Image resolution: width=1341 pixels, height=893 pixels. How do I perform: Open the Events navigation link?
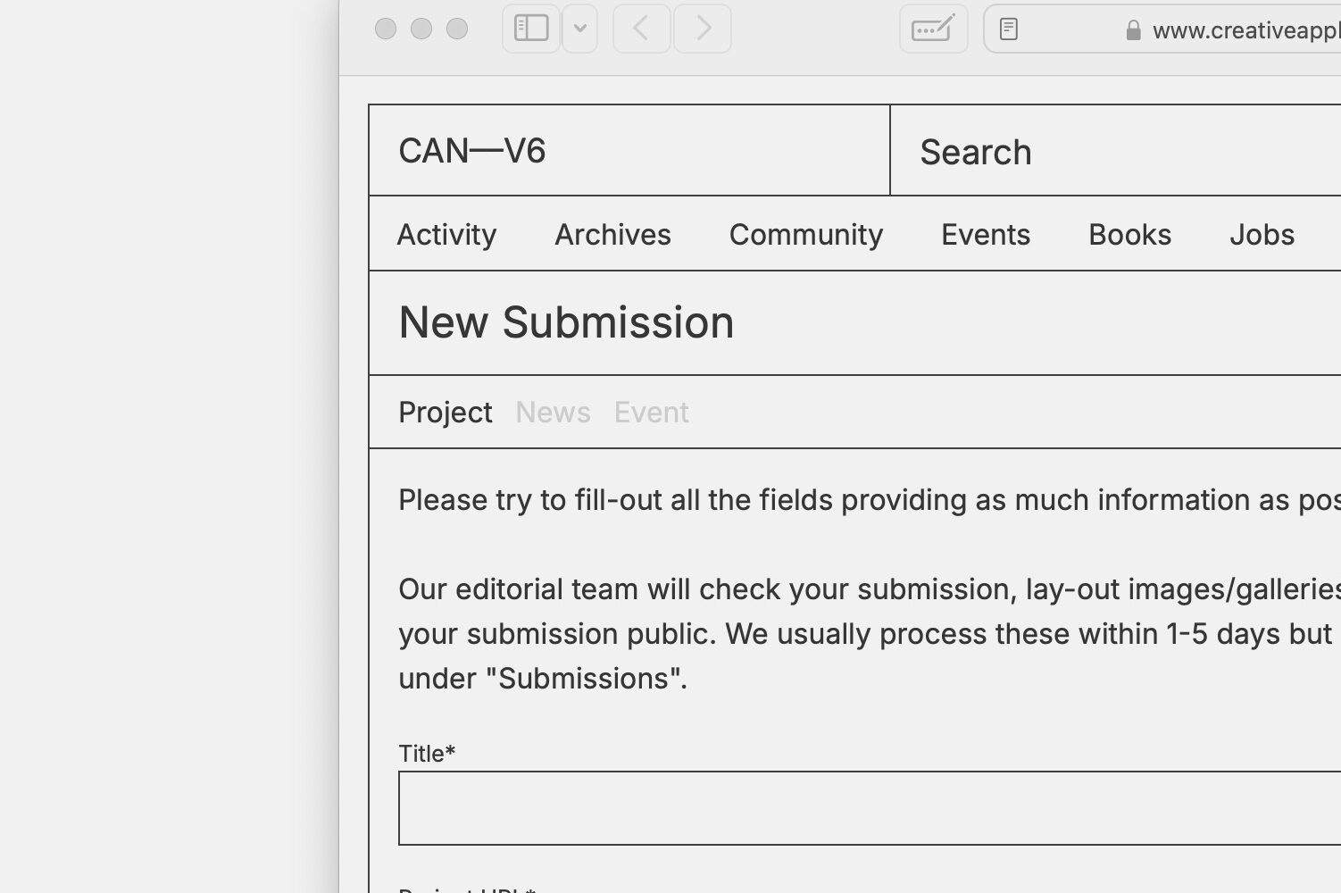tap(986, 235)
